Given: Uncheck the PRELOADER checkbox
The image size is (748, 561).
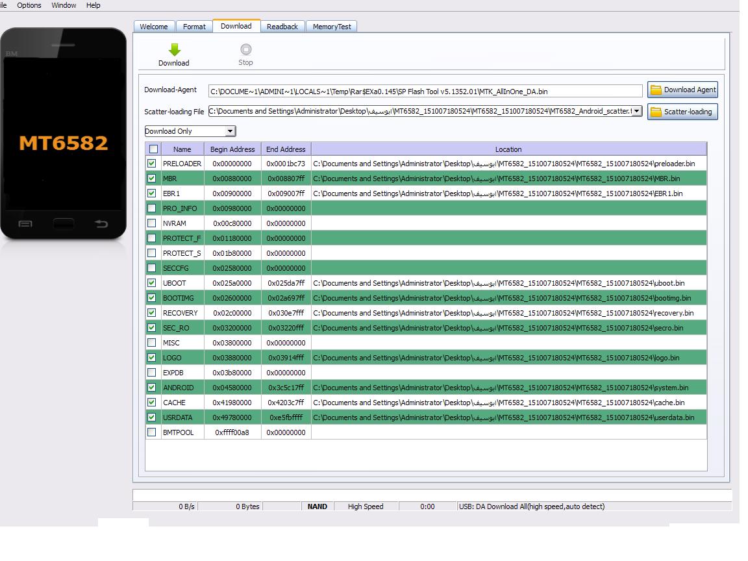Looking at the screenshot, I should (152, 163).
